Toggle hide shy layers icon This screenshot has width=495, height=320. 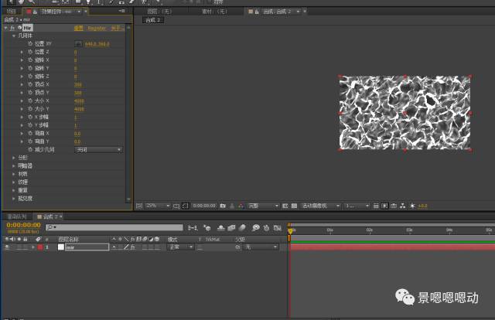tap(221, 228)
